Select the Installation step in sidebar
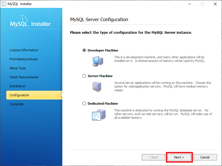222x166 pixels. [x=17, y=86]
